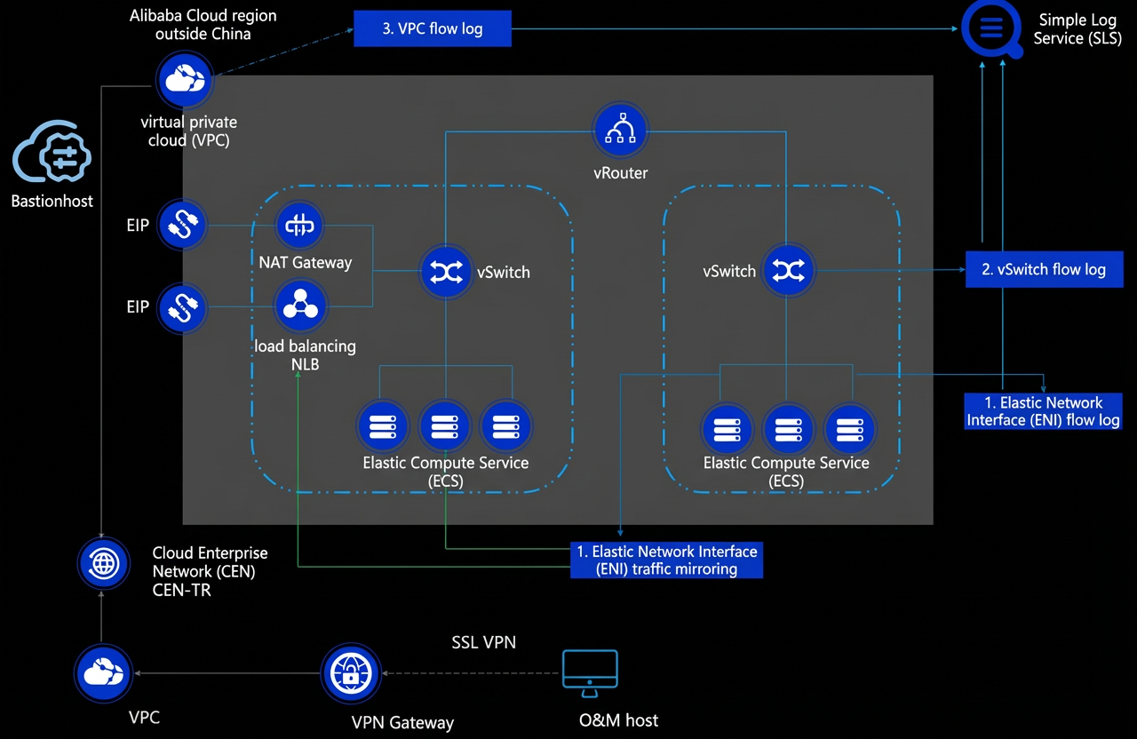The image size is (1137, 739).
Task: Click the 'NAT Gateway' text label
Action: tap(306, 263)
